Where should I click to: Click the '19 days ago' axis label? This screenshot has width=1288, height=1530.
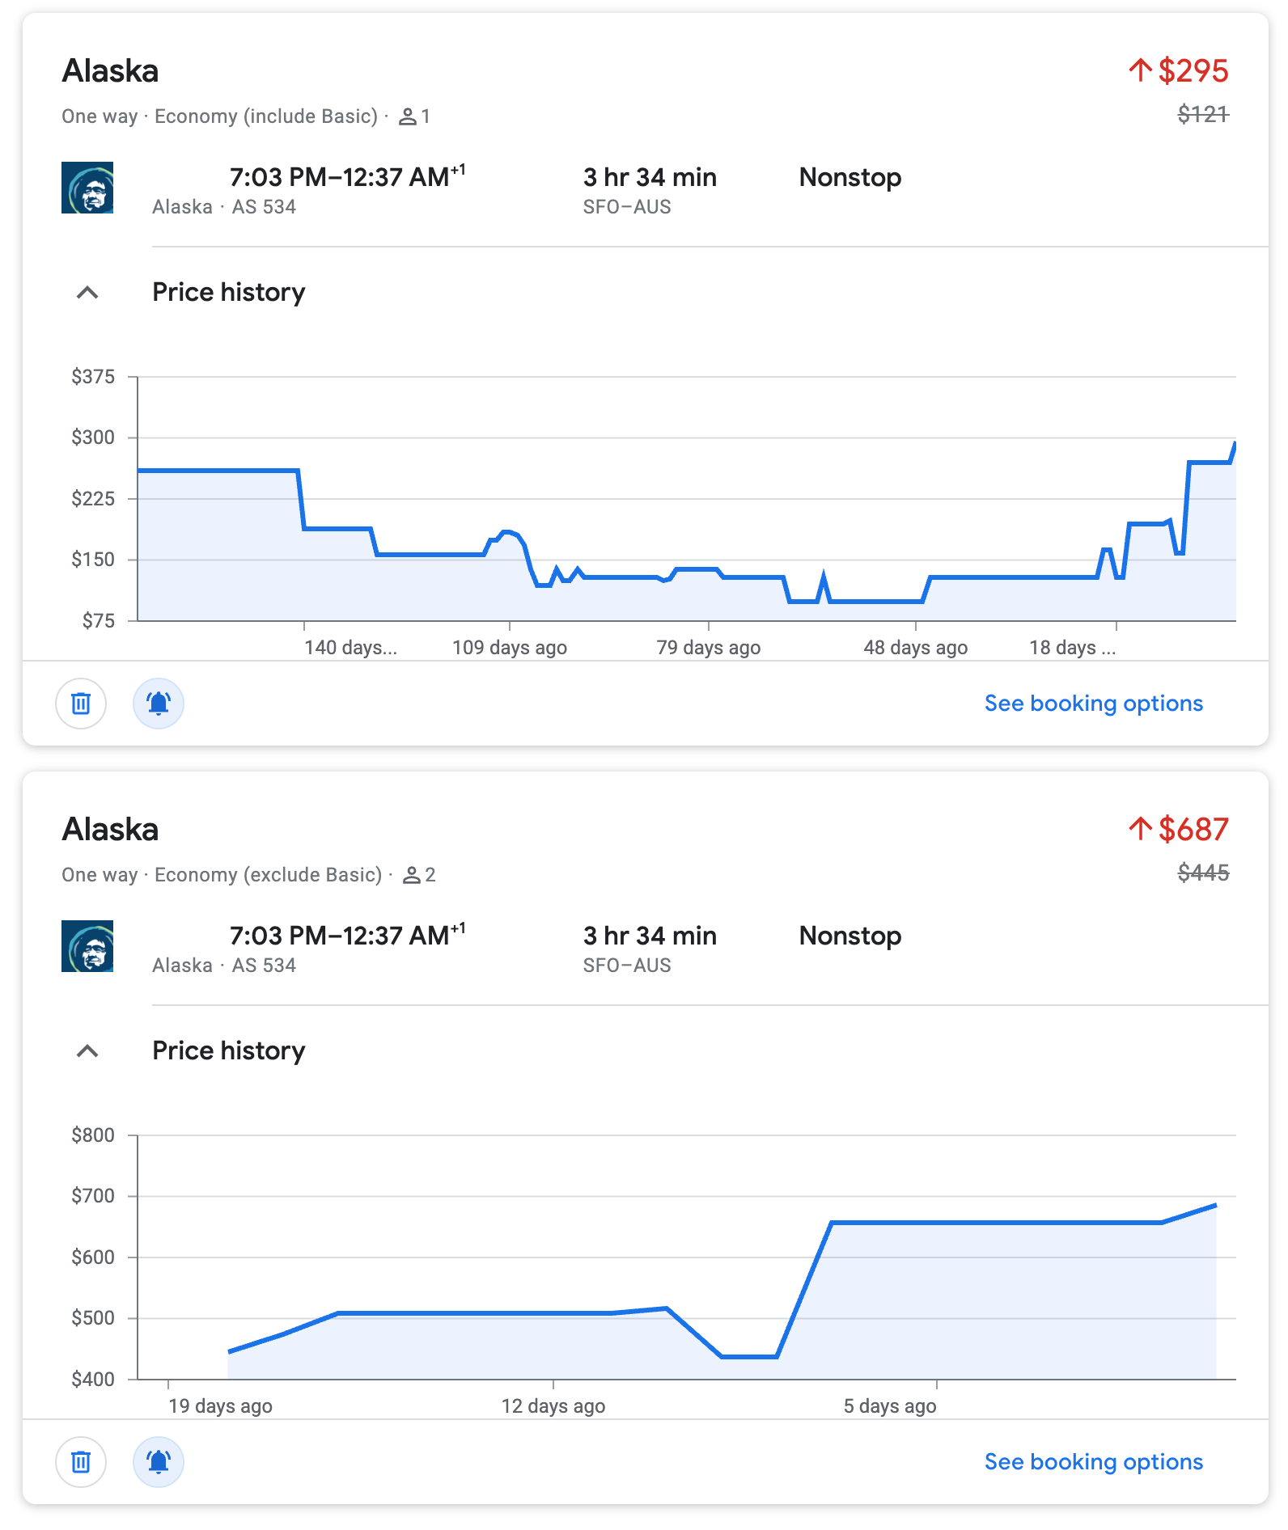pyautogui.click(x=220, y=1406)
